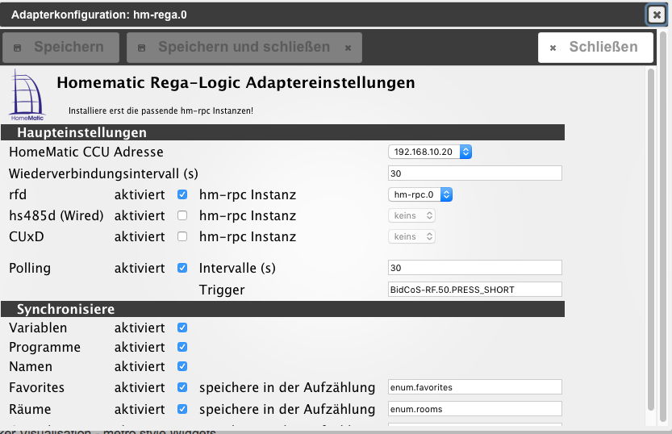Screen dimensions: 672x434
Task: Click the Polling Intervalle input field
Action: point(474,268)
